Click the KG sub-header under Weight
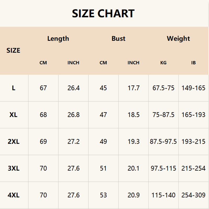 (x=163, y=63)
